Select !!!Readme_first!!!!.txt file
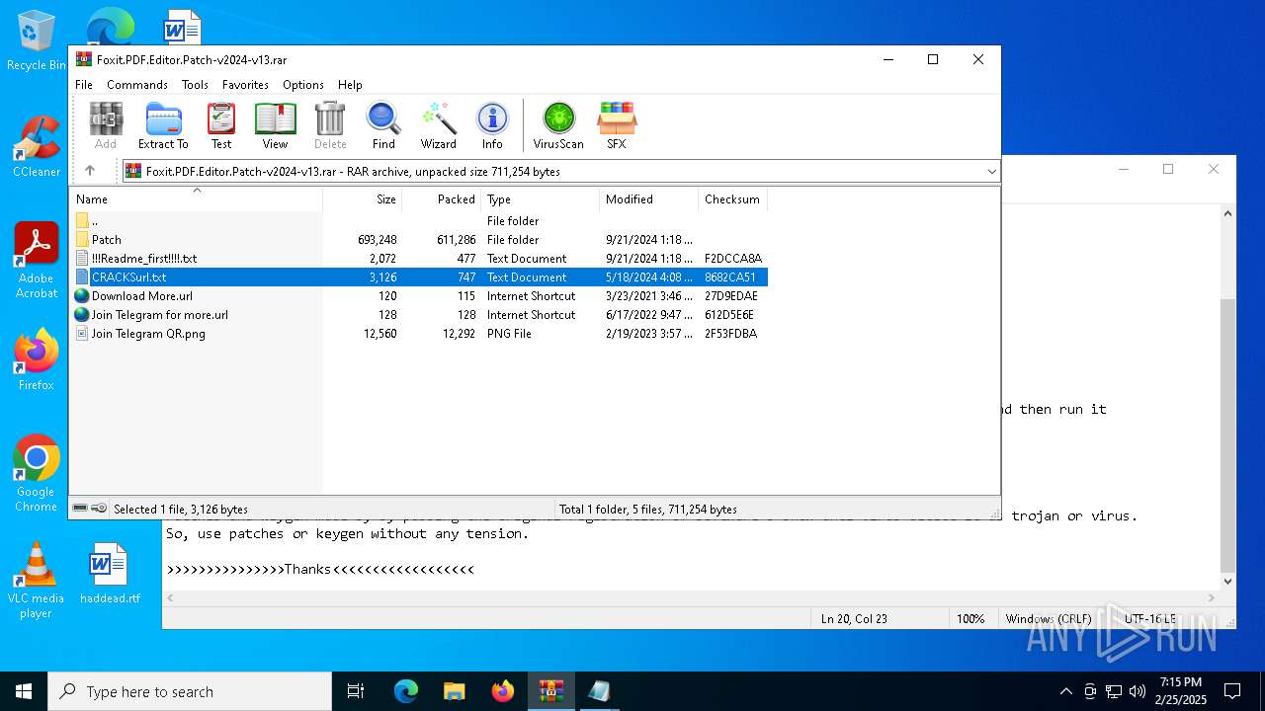The height and width of the screenshot is (711, 1265). [x=418, y=259]
